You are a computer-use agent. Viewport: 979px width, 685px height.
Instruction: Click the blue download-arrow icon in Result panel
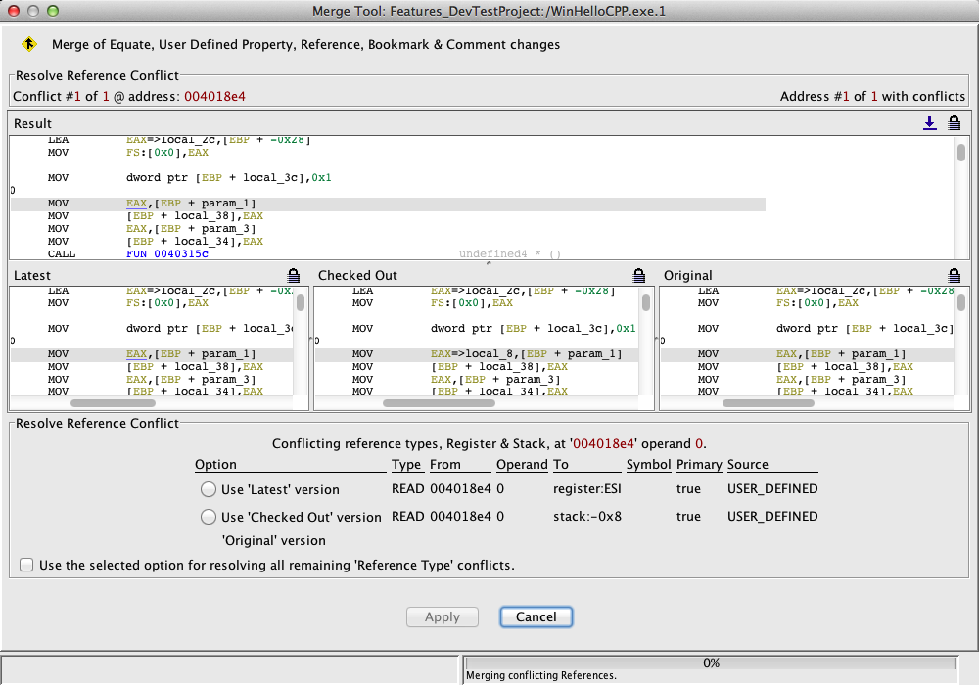tap(930, 123)
